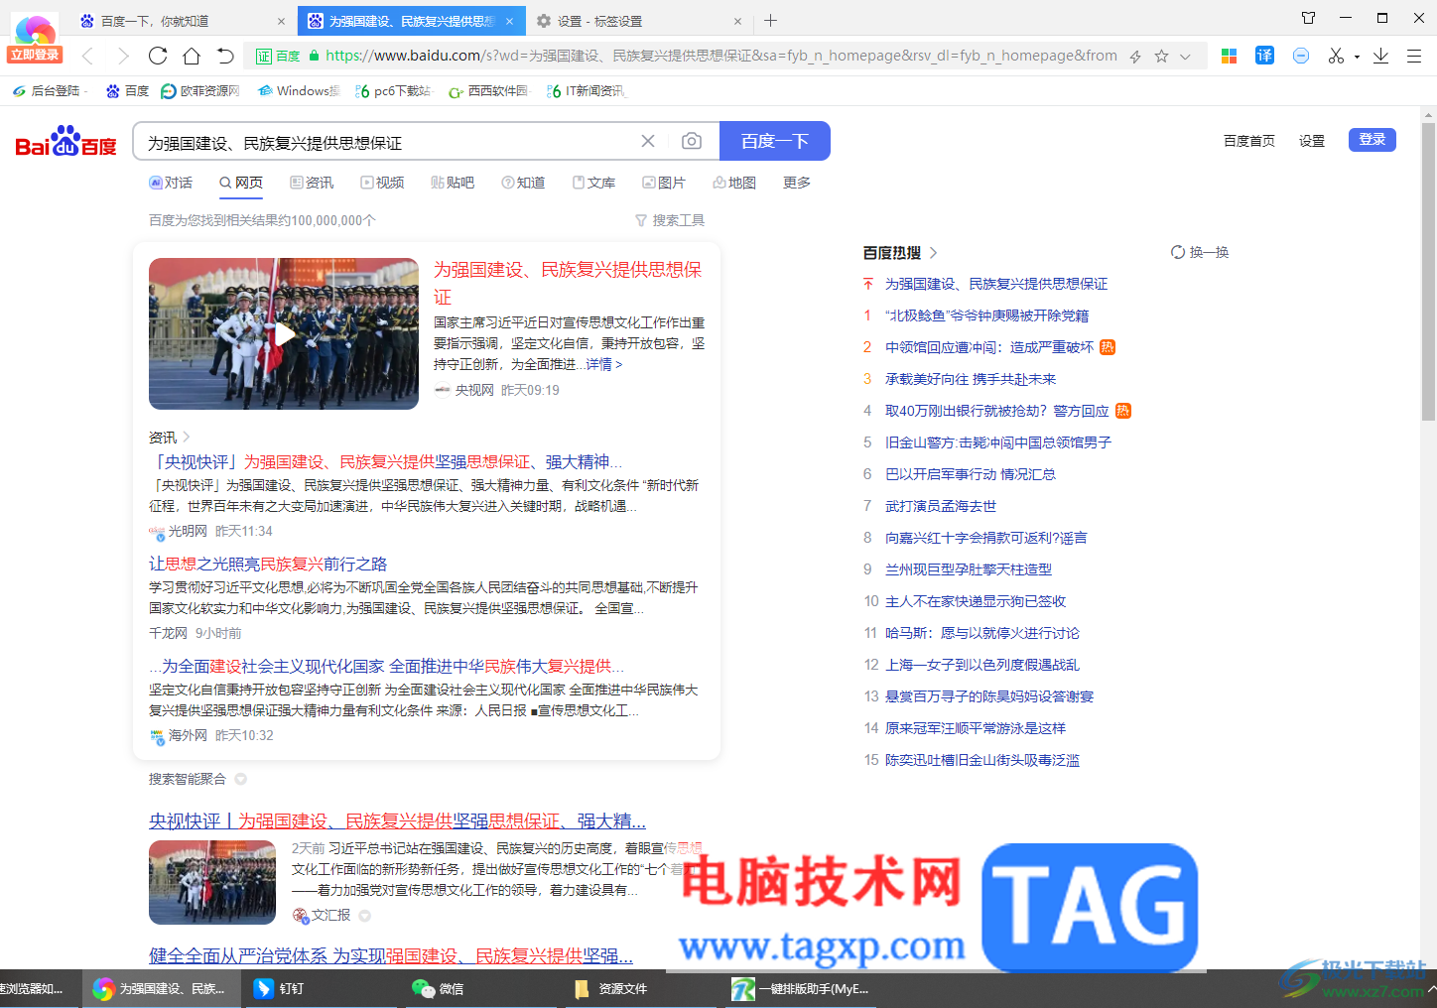This screenshot has width=1437, height=1008.
Task: Click the 百度一下 search button
Action: [x=775, y=141]
